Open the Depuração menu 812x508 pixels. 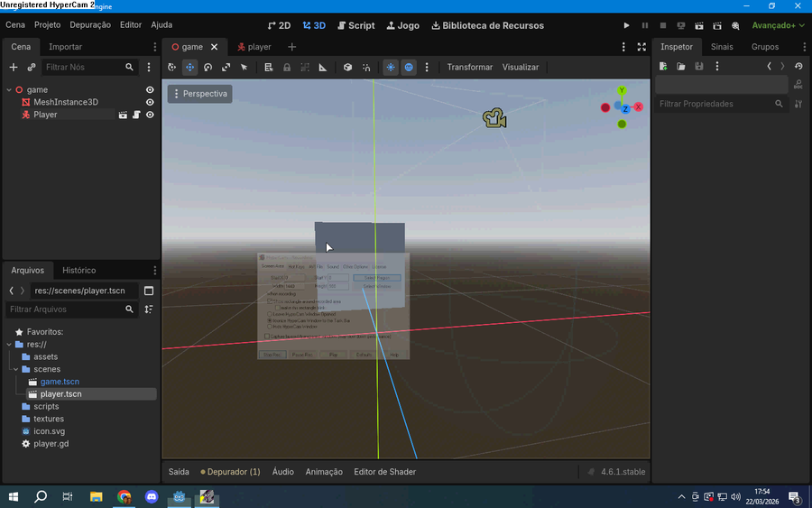90,25
